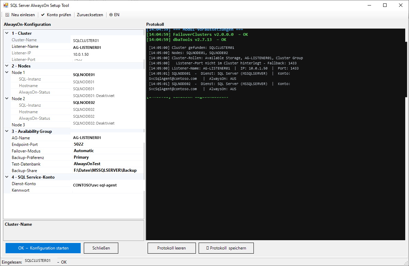The width and height of the screenshot is (409, 266).
Task: Save the log with Protokoll speichern
Action: click(226, 248)
